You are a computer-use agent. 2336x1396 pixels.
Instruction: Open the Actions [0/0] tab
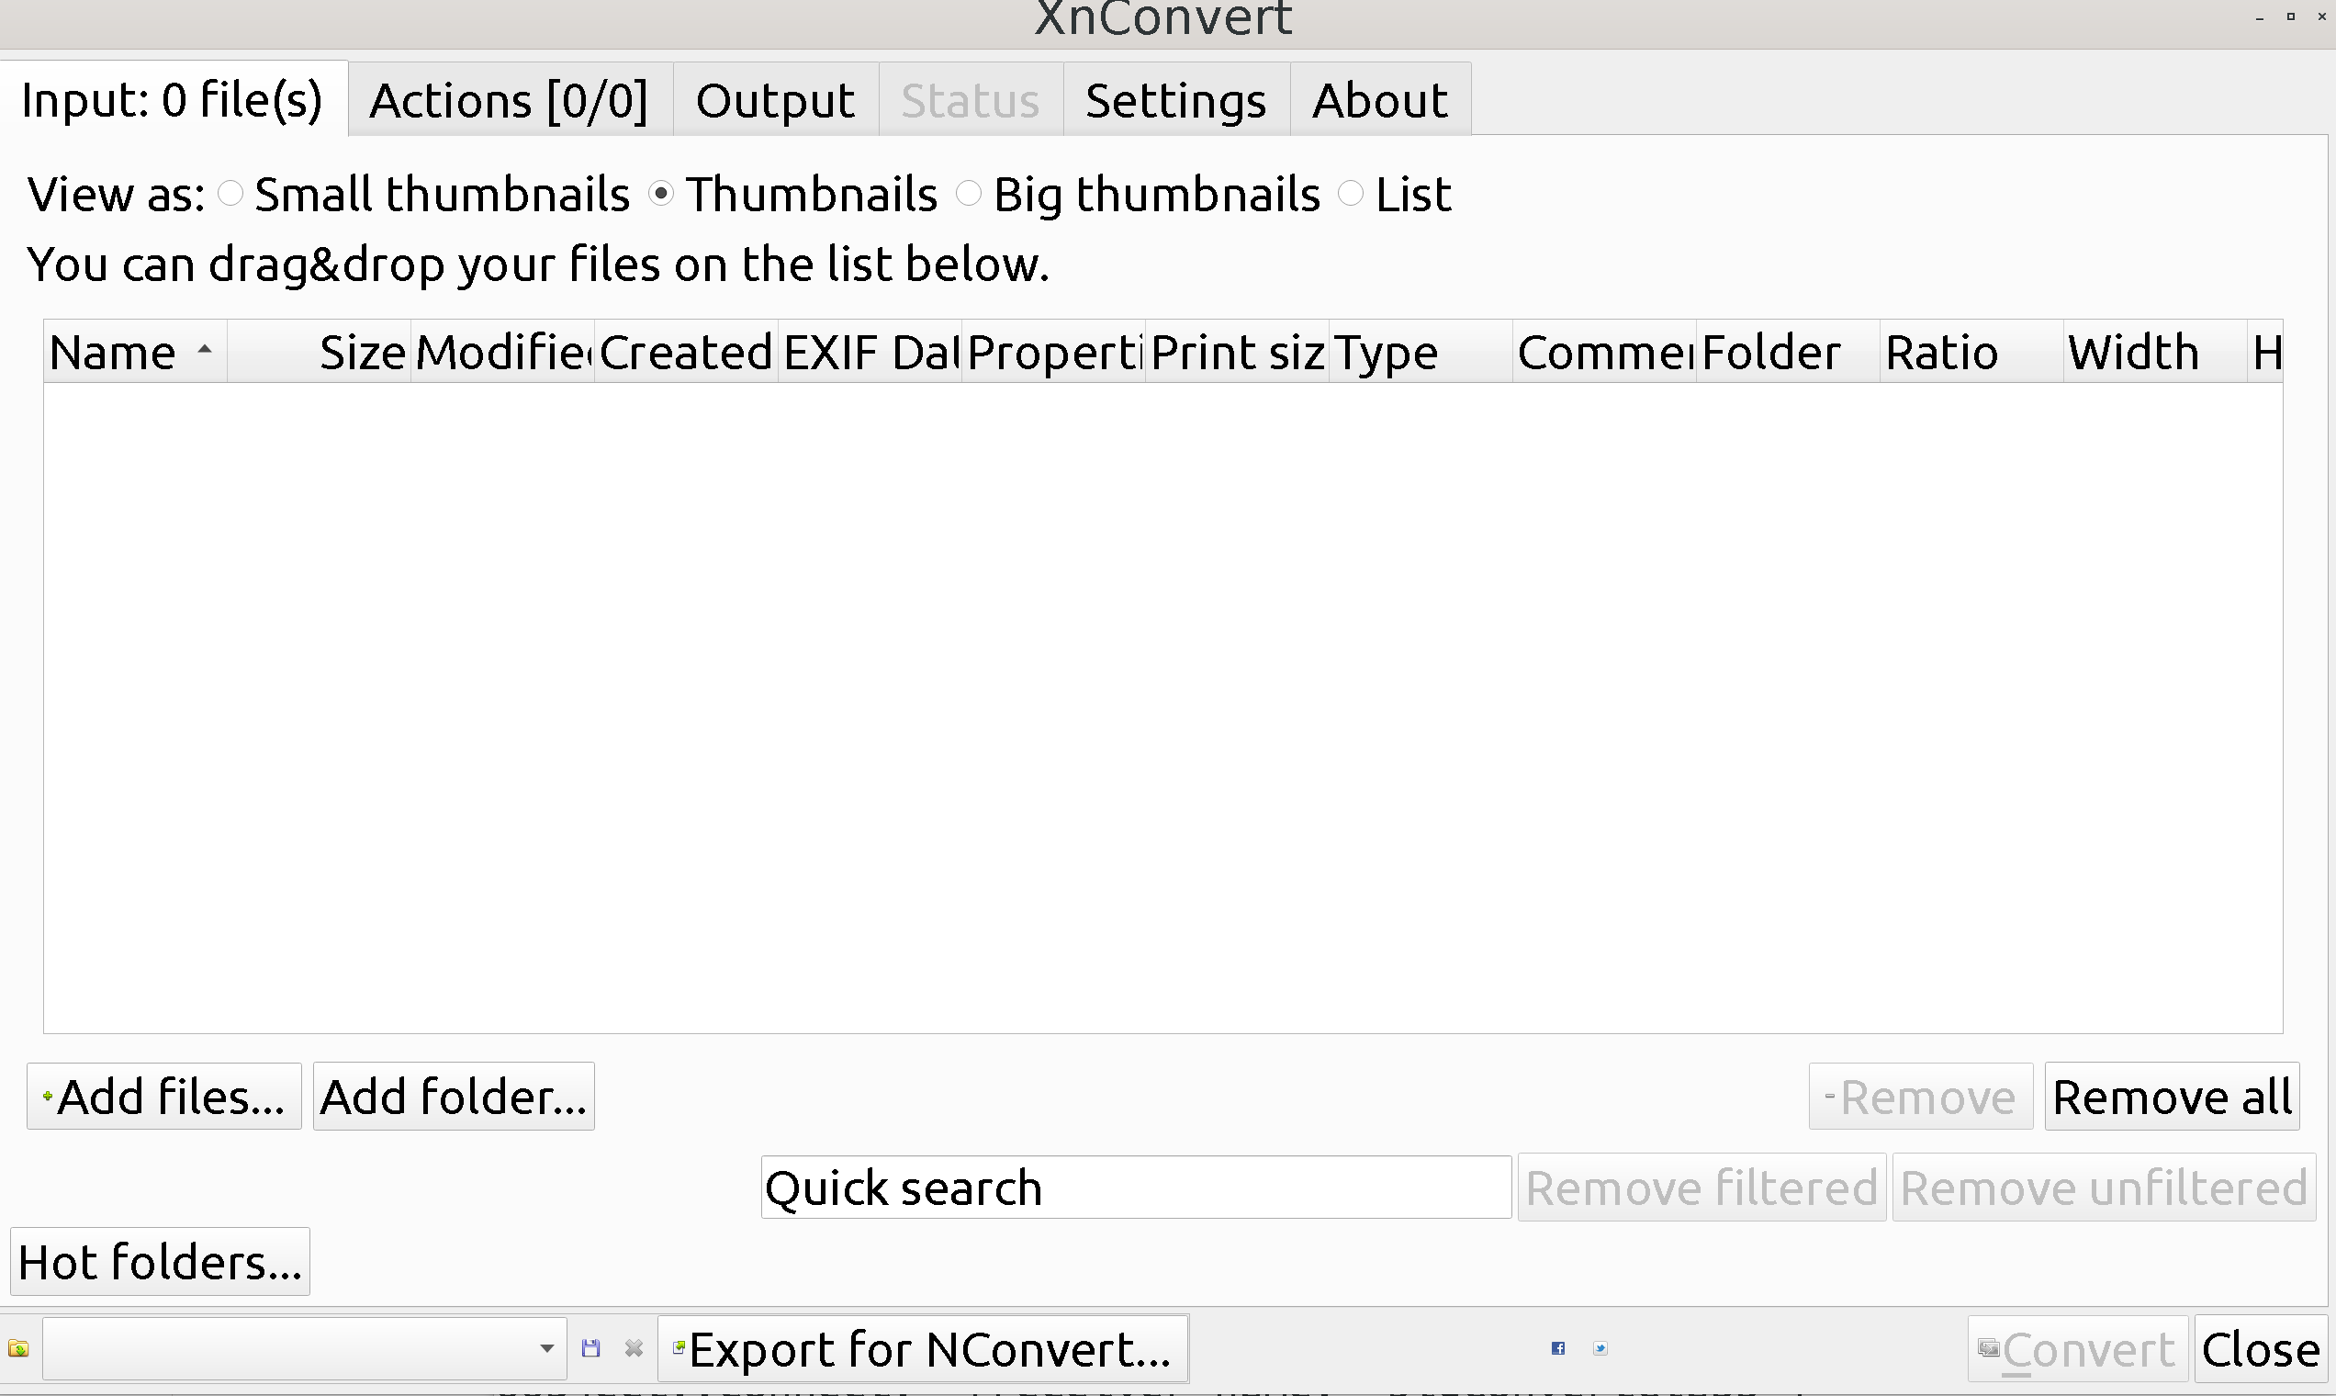click(510, 100)
